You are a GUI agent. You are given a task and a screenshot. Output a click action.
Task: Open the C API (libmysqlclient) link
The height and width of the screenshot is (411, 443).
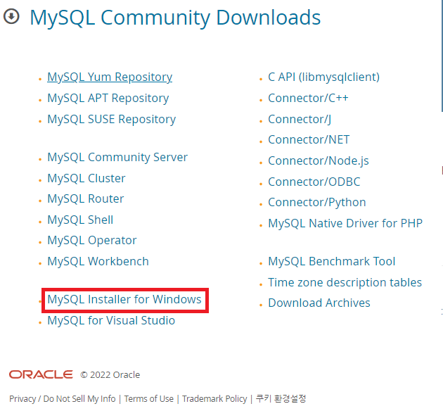point(323,77)
